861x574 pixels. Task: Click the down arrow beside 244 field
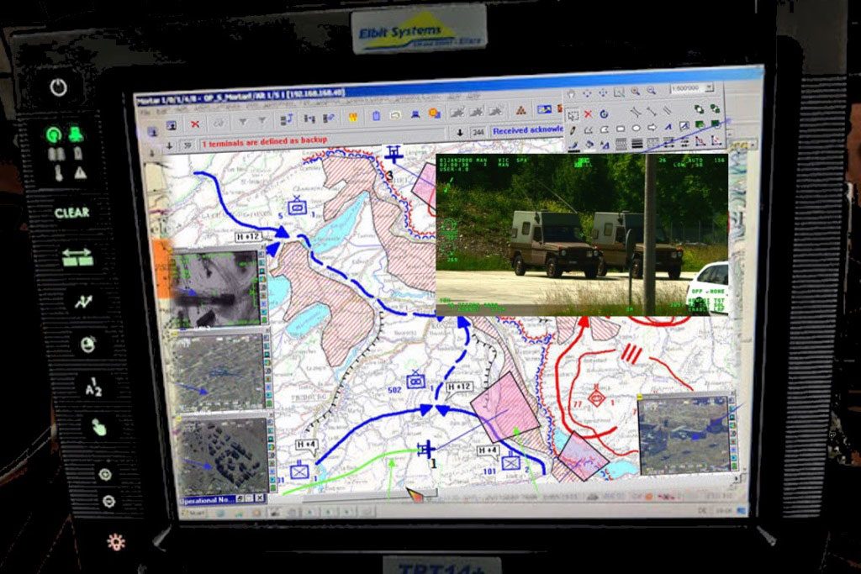(460, 132)
